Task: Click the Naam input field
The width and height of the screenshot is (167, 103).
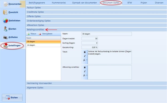Action: [x=107, y=34]
